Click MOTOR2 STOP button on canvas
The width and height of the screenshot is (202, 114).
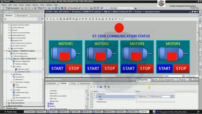pos(110,68)
